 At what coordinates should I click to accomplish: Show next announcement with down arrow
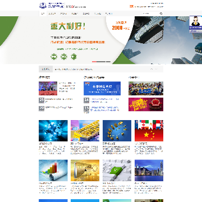(156, 69)
